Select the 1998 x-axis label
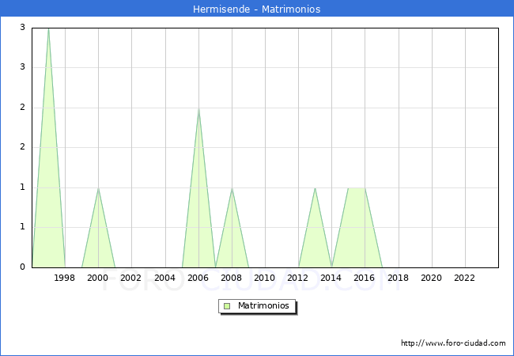This screenshot has height=356, width=514. click(65, 278)
